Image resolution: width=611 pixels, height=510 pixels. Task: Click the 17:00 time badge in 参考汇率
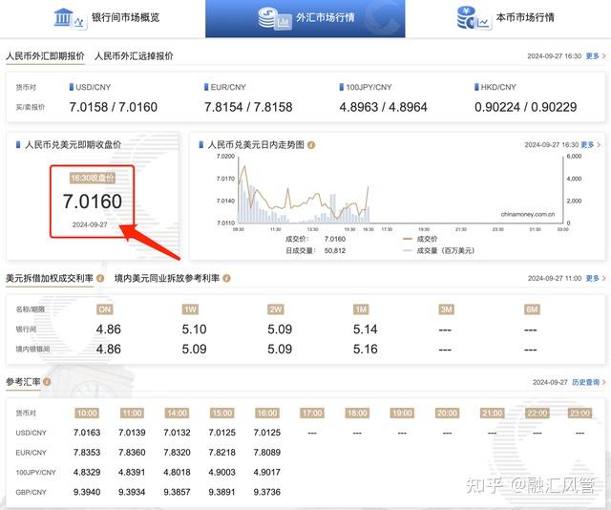pyautogui.click(x=312, y=413)
